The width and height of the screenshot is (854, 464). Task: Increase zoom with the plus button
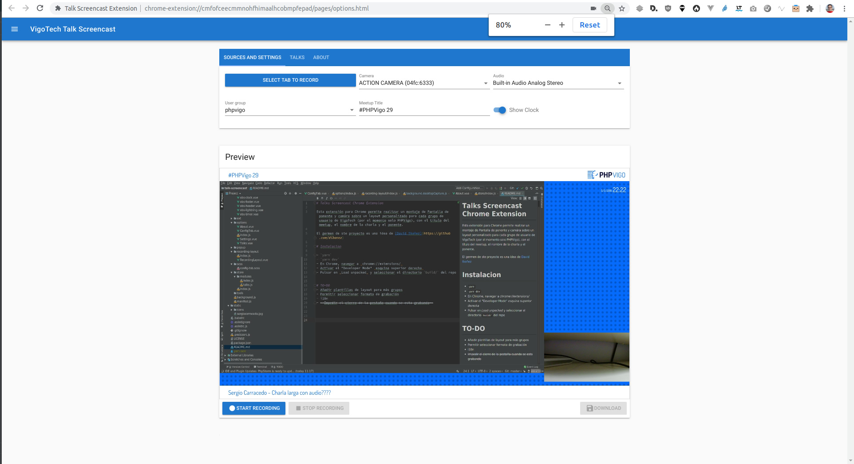(562, 25)
